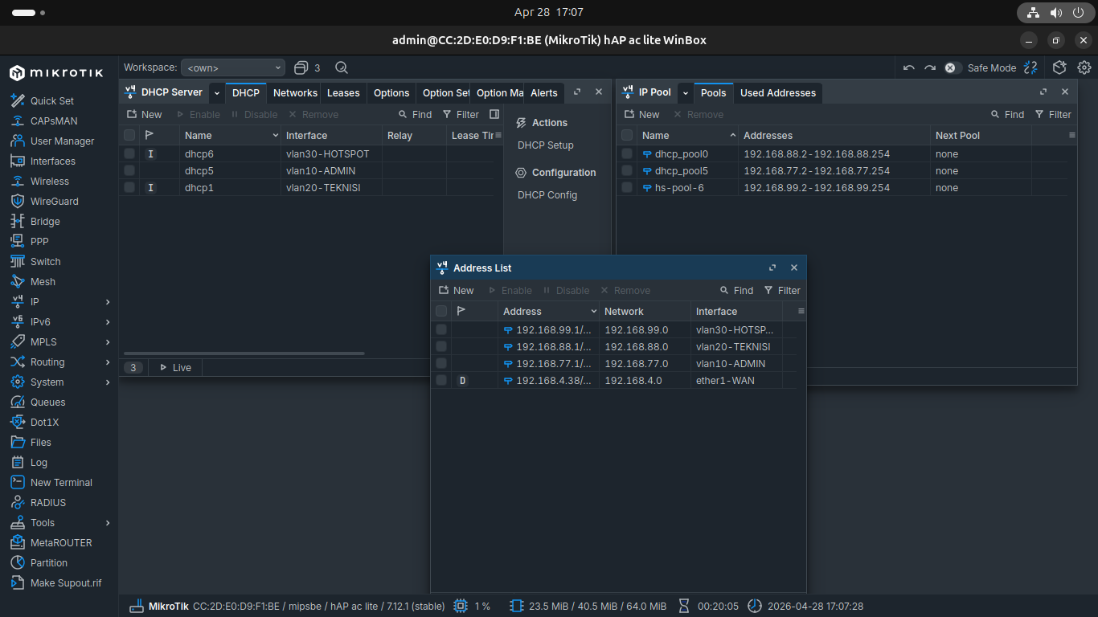This screenshot has width=1098, height=617.
Task: Click Filter in the IP Pool window
Action: 1053,114
